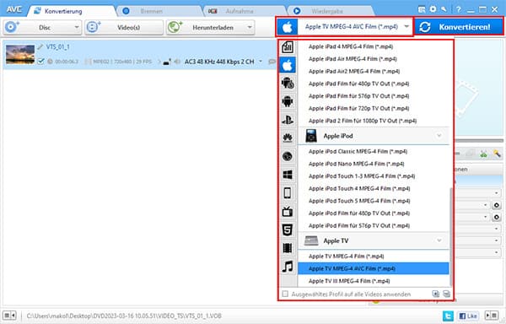
Task: Click the magic wand effects icon
Action: [x=497, y=154]
